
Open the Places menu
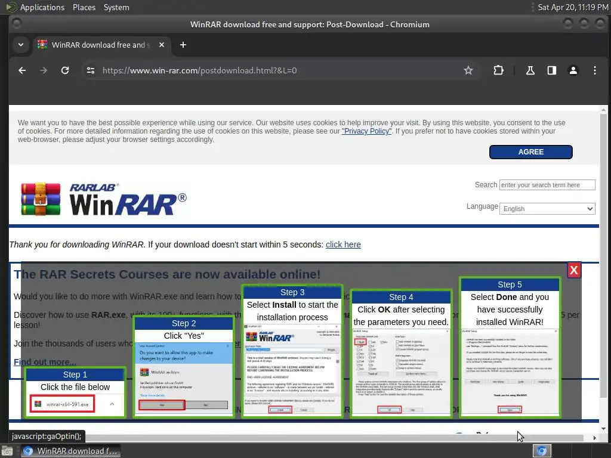click(84, 7)
